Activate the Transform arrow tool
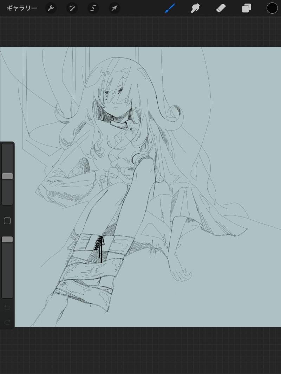Image resolution: width=281 pixels, height=374 pixels. (x=115, y=8)
